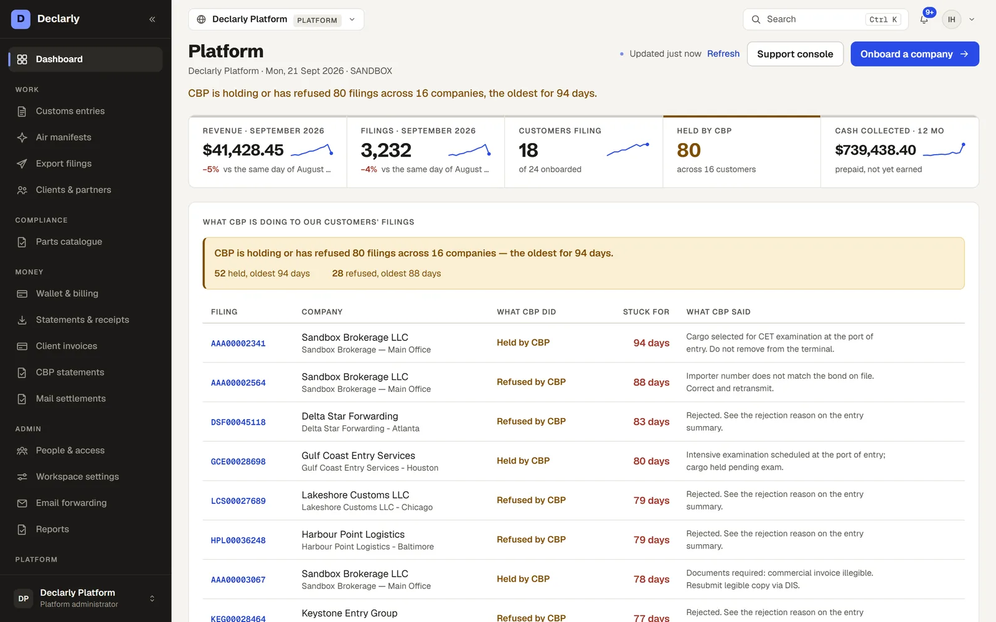Click the globe icon beside Declarly Platform
Image resolution: width=996 pixels, height=622 pixels.
tap(201, 19)
